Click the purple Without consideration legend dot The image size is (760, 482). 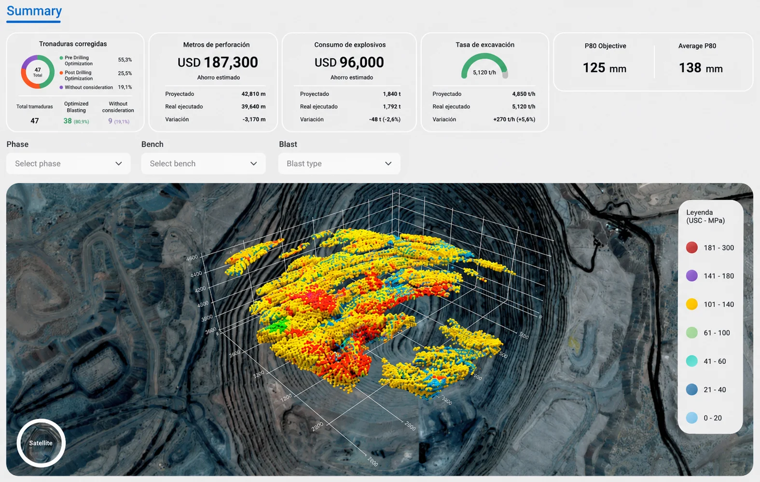61,87
